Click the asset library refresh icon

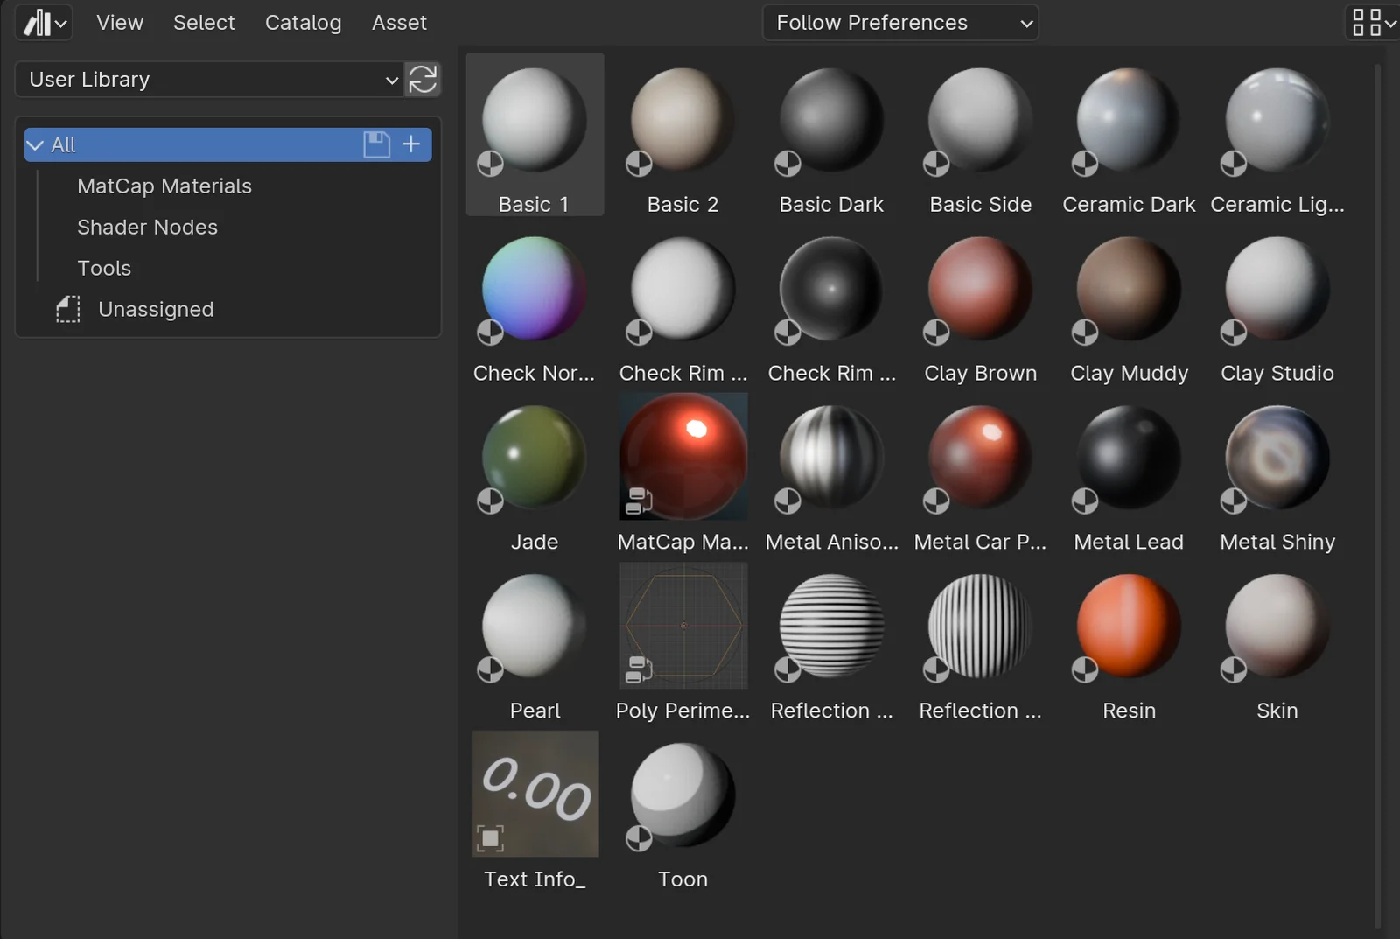[423, 80]
